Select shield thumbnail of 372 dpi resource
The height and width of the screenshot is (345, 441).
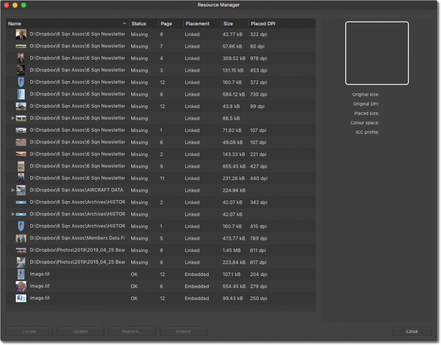point(21,82)
